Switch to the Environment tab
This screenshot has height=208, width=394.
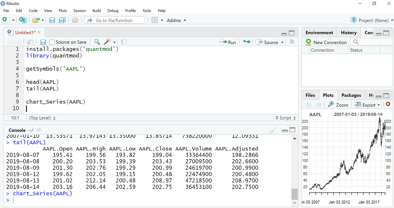click(319, 33)
